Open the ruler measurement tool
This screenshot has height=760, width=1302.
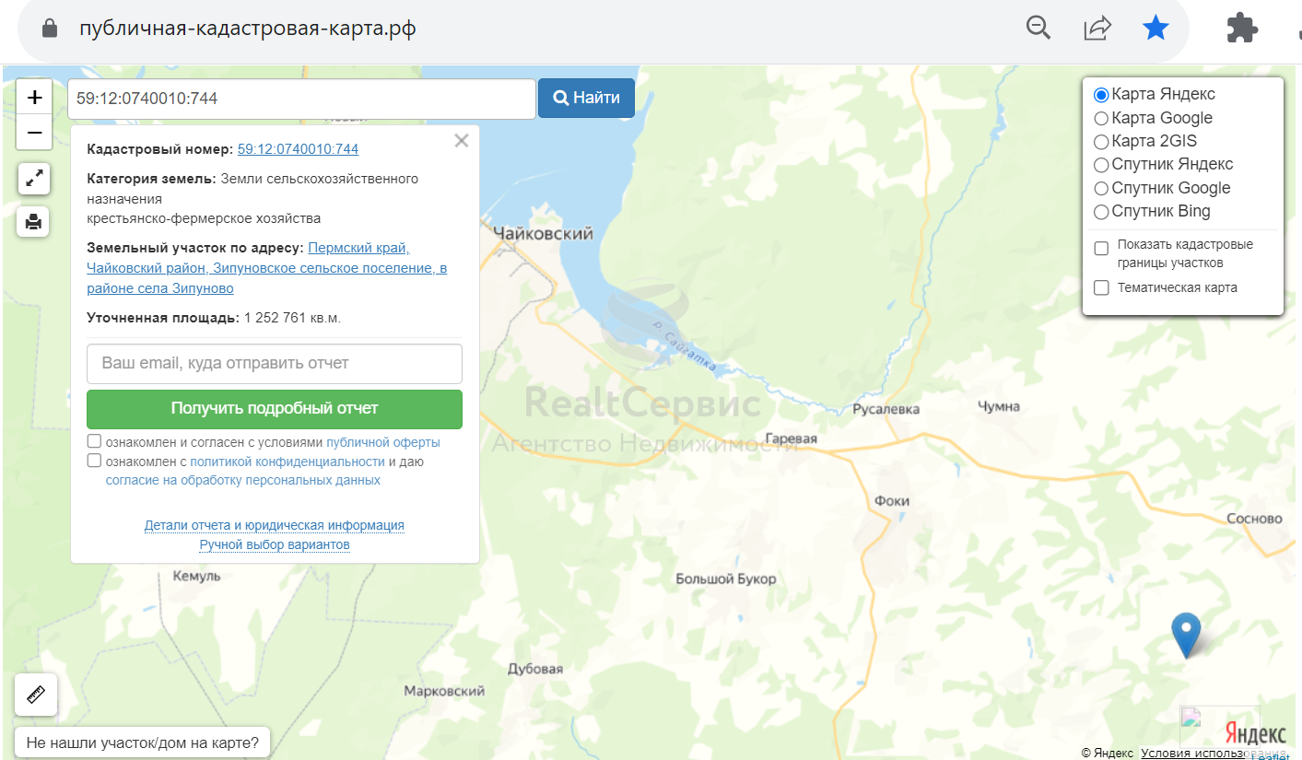(x=36, y=695)
